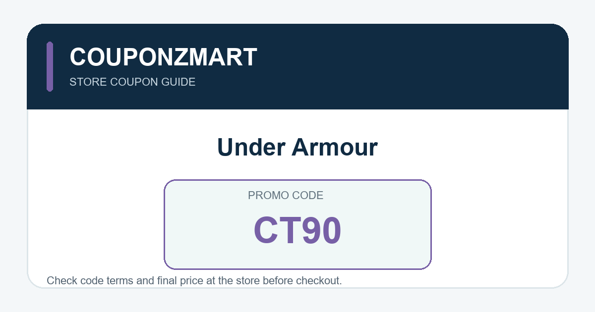
Task: Open the Under Armour store heading
Action: coord(297,147)
